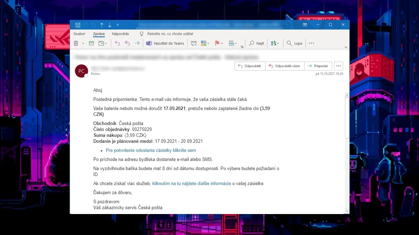This screenshot has width=419, height=235.
Task: Open the follow-up flag dropdown
Action: (x=219, y=43)
